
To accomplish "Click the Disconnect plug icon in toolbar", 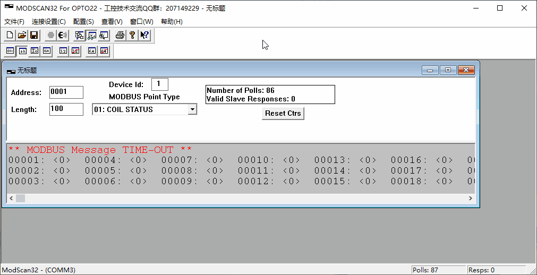I will (63, 36).
